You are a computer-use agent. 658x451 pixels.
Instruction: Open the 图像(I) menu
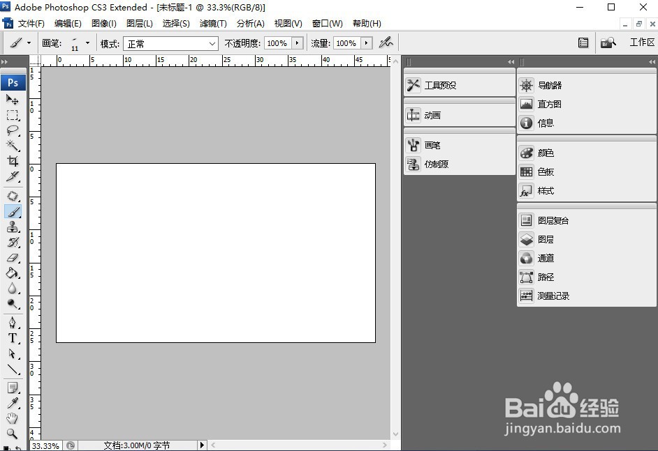pyautogui.click(x=103, y=24)
